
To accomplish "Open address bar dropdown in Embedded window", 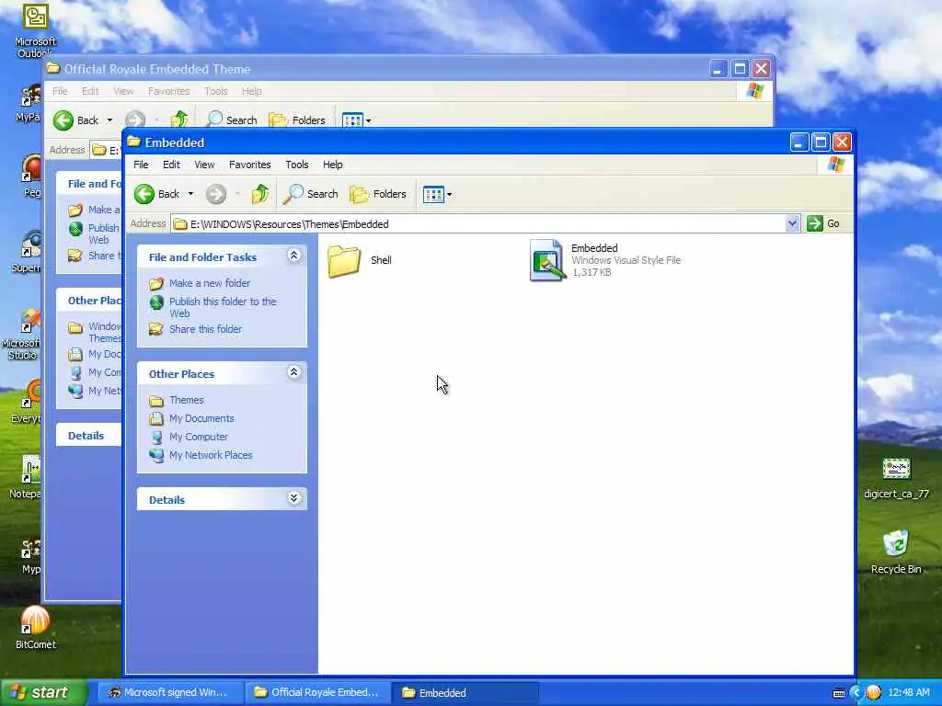I will (792, 223).
